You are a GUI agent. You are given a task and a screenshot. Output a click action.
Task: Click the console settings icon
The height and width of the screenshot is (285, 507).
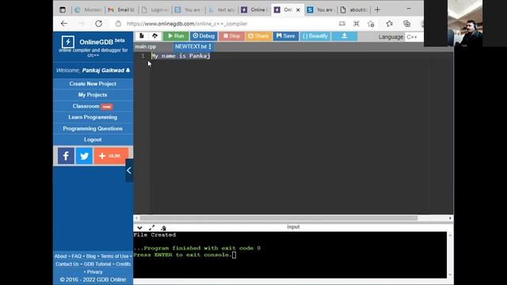point(163,228)
